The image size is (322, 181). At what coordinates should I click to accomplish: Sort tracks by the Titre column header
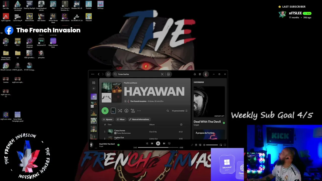[x=109, y=124]
